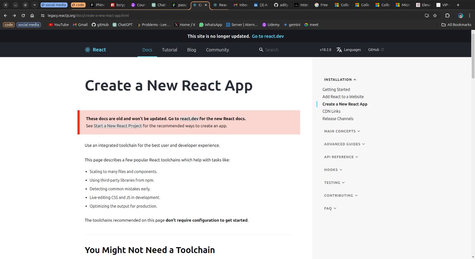Screen dimensions: 475x259
Task: Open the social media bookmark folder
Action: (x=29, y=25)
